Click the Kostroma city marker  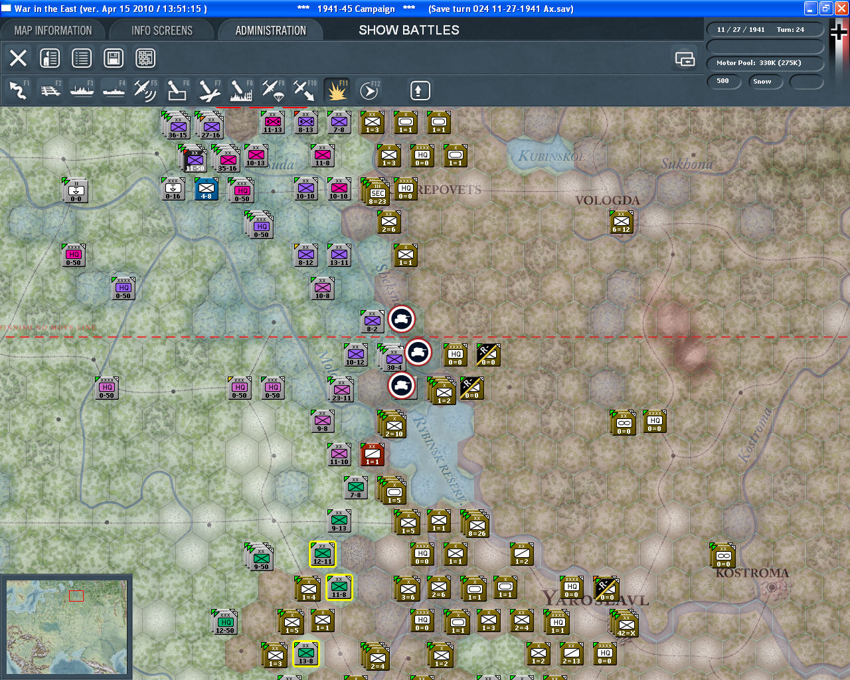(x=772, y=588)
